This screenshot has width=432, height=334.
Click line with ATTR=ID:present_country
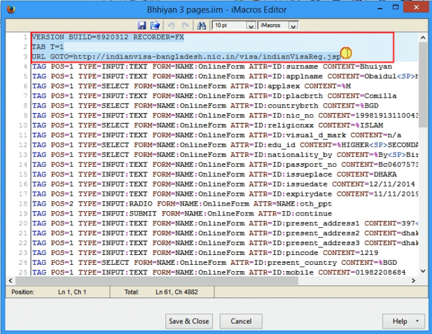coord(214,262)
